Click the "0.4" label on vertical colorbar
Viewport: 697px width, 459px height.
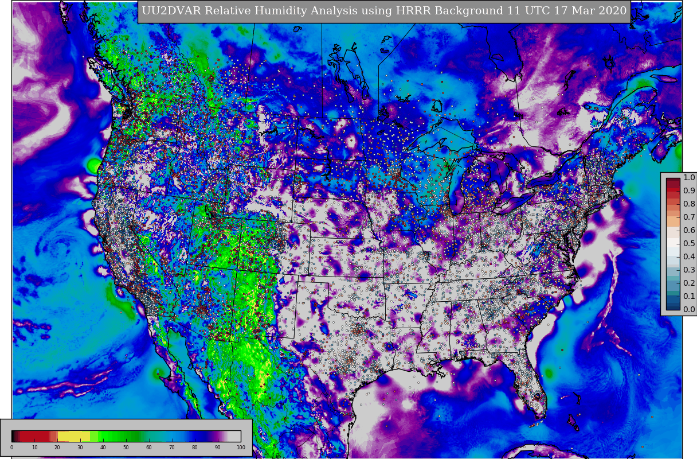(689, 256)
